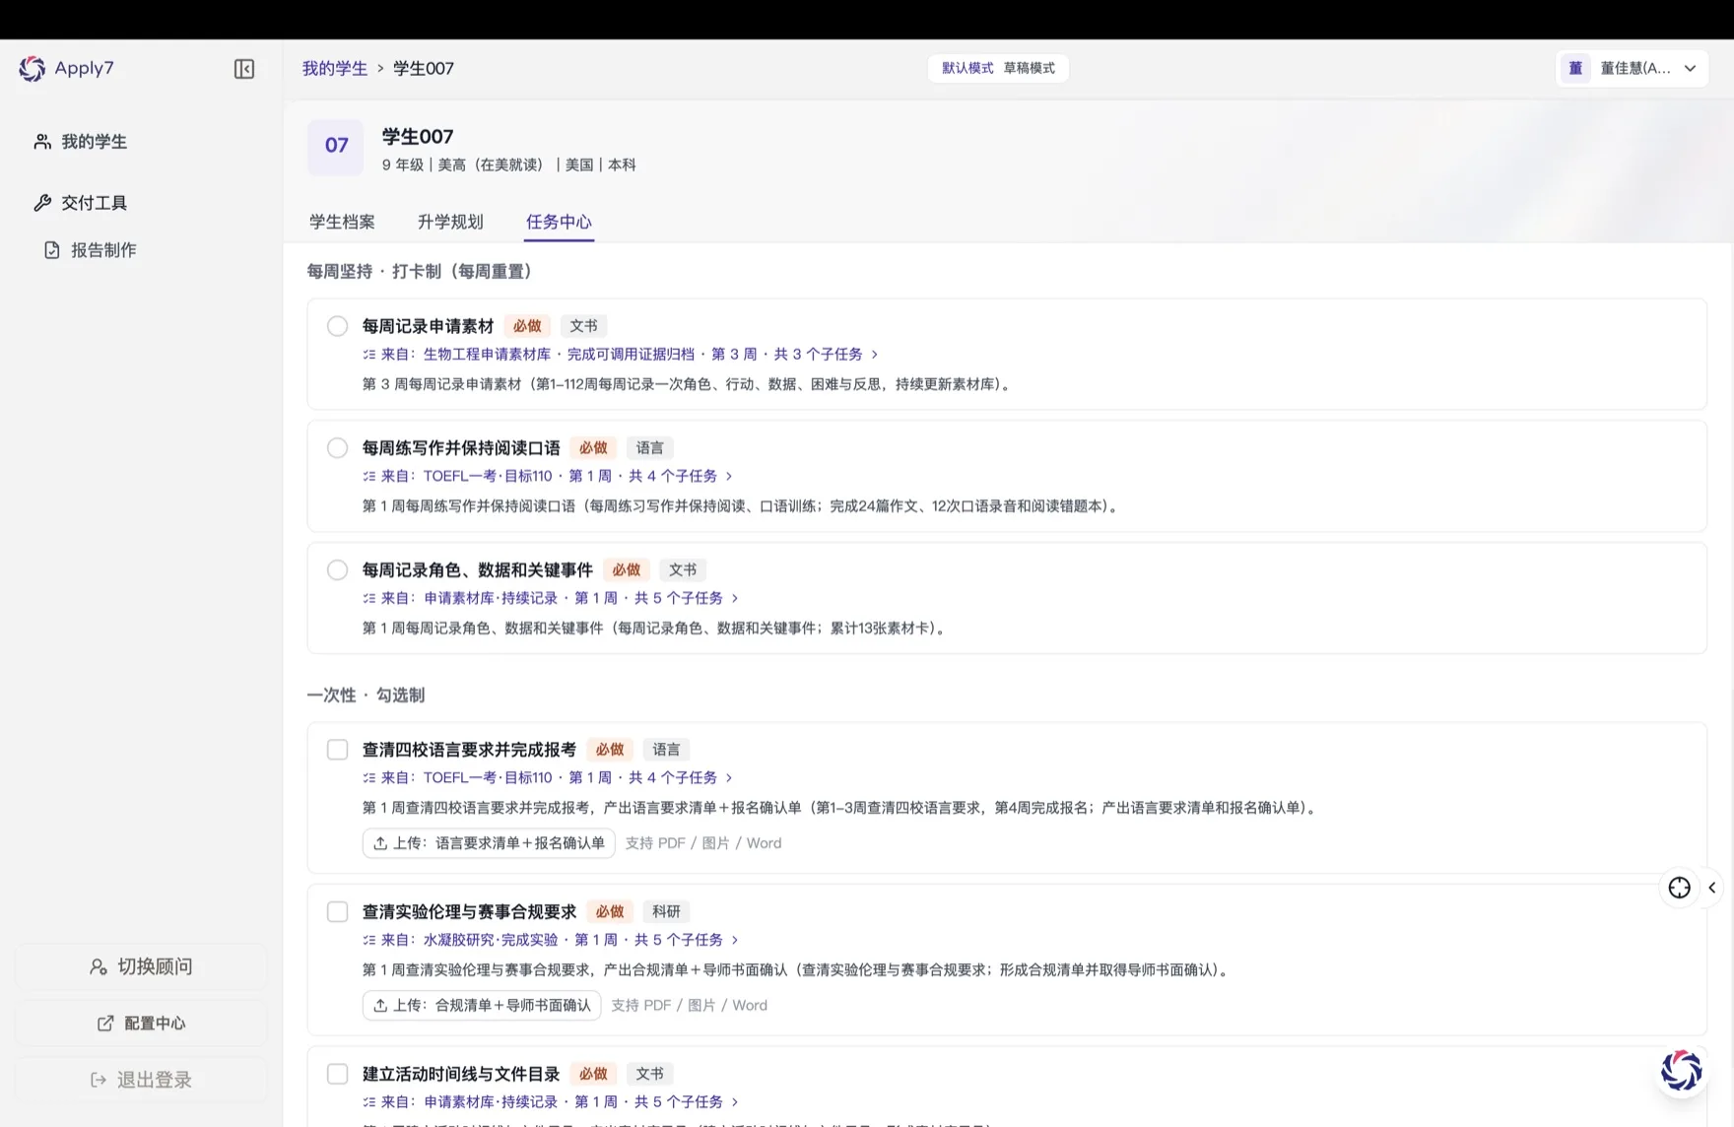
Task: Click the 我的学生 people icon in sidebar
Action: pyautogui.click(x=42, y=142)
